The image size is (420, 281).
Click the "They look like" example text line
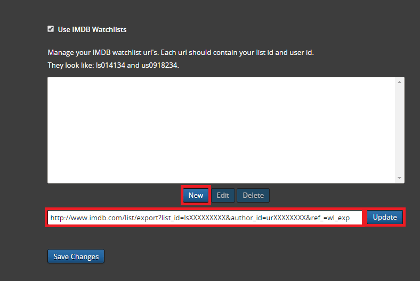113,65
